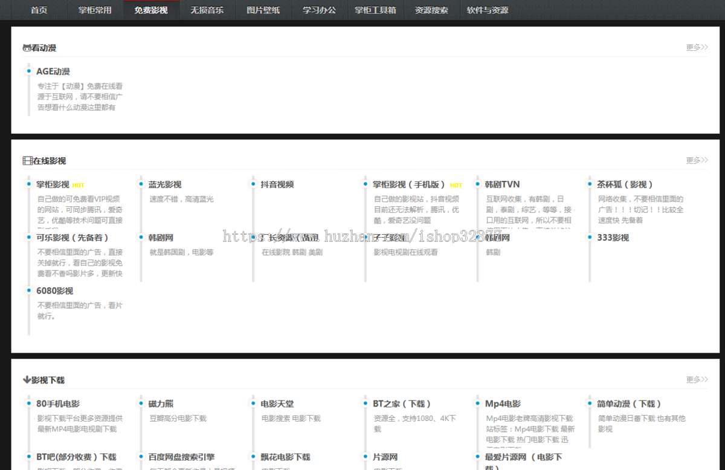Switch to the 无损音乐 tab
725x470 pixels.
pos(207,10)
